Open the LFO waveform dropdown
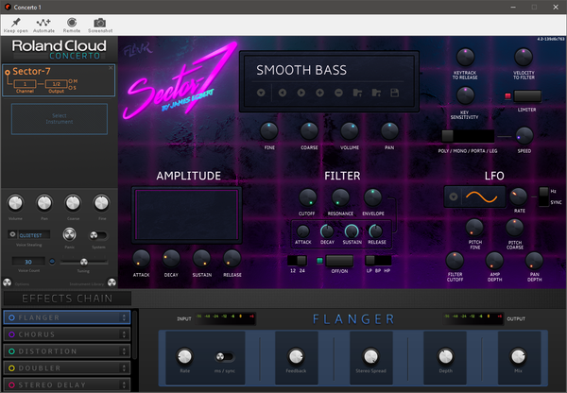The image size is (567, 393). [453, 196]
